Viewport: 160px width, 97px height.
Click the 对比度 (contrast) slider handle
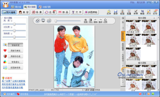pos(14,31)
